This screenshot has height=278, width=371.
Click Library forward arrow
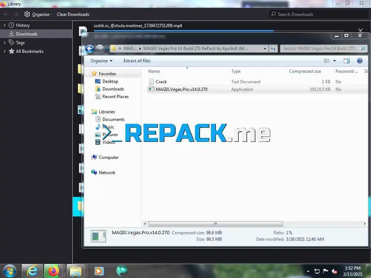coord(16,14)
